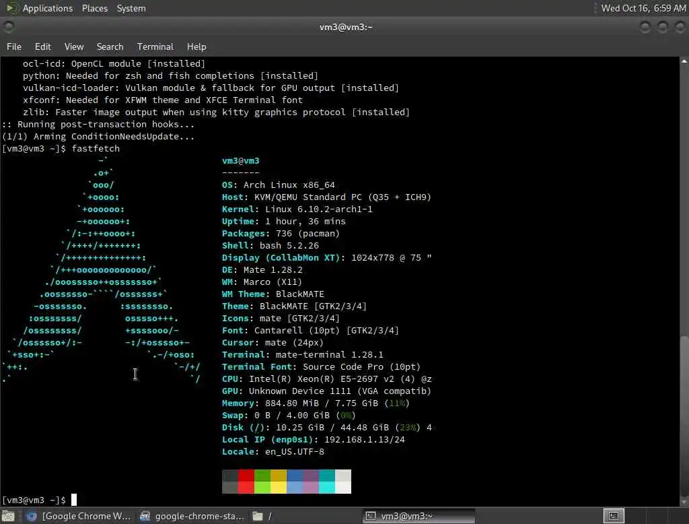
Task: Click the bright cyan color block
Action: tap(327, 488)
